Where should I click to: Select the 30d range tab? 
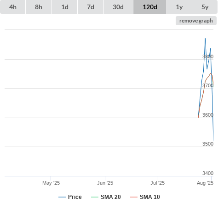pyautogui.click(x=118, y=7)
